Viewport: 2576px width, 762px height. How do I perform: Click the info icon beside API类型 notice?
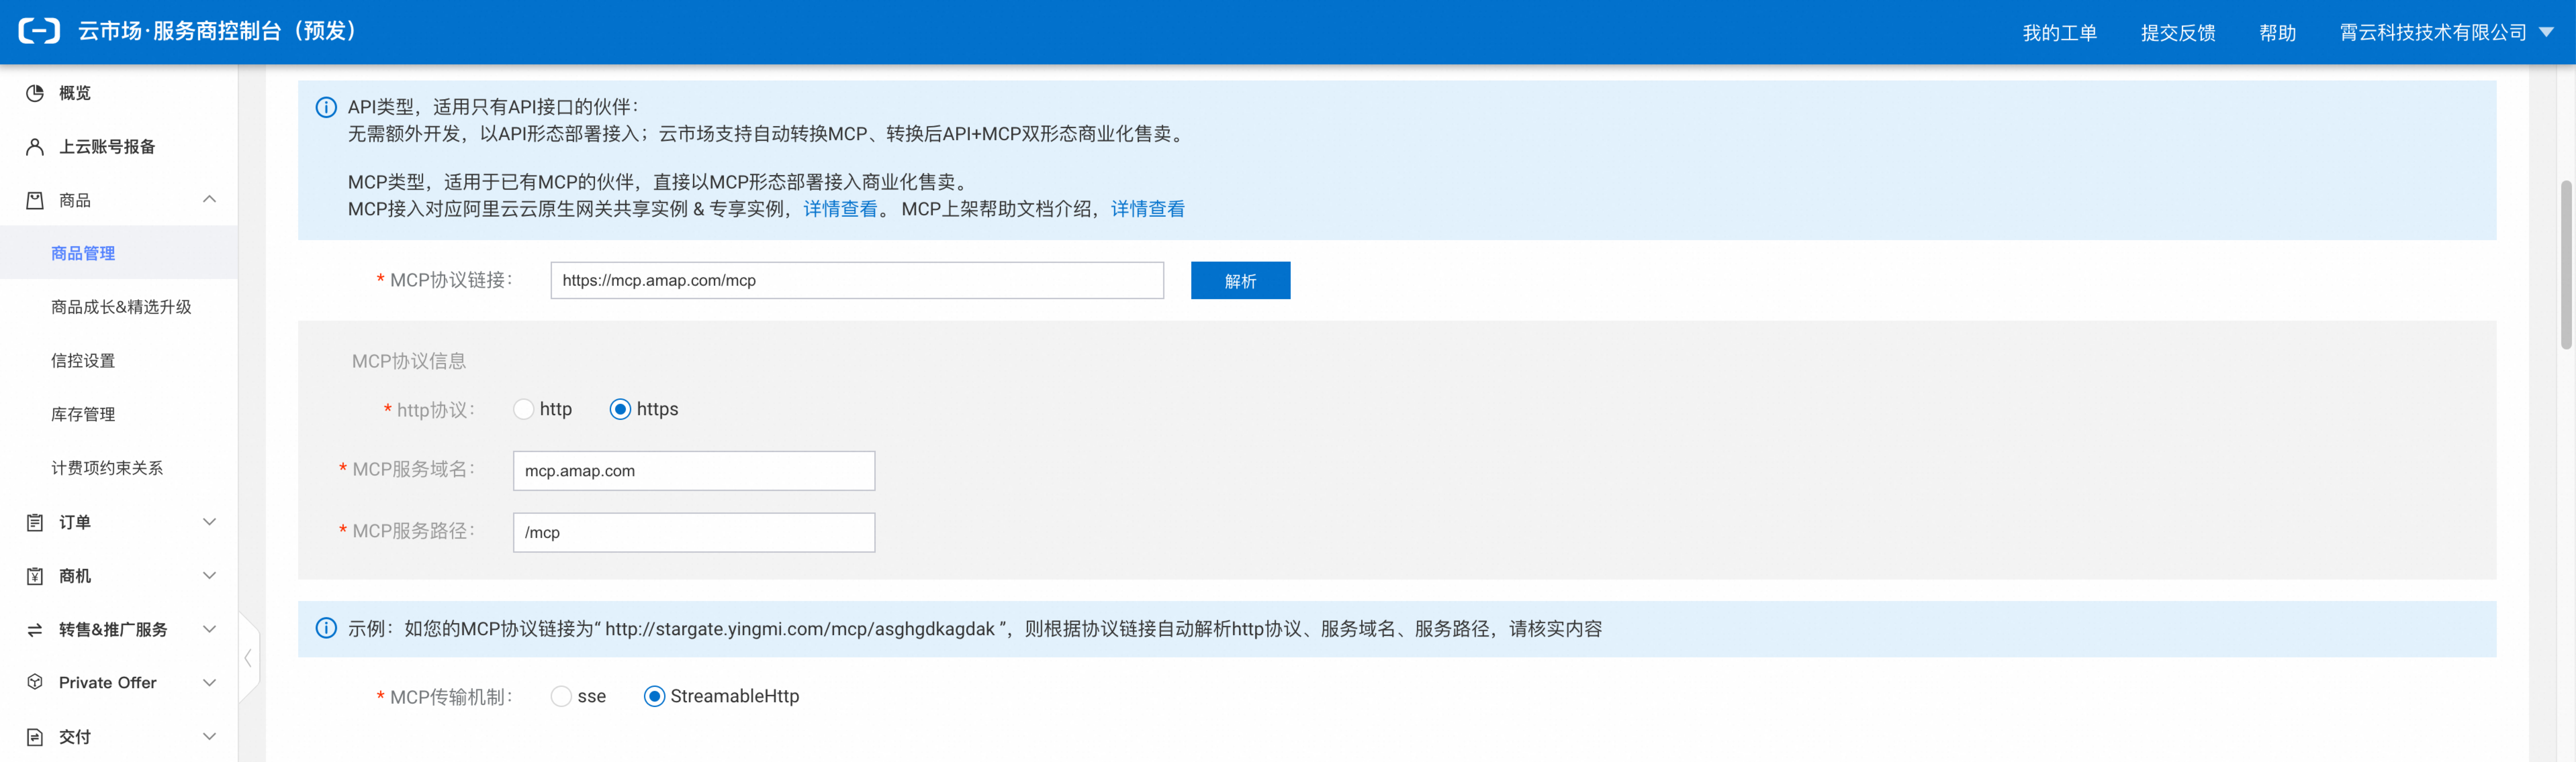(x=326, y=107)
